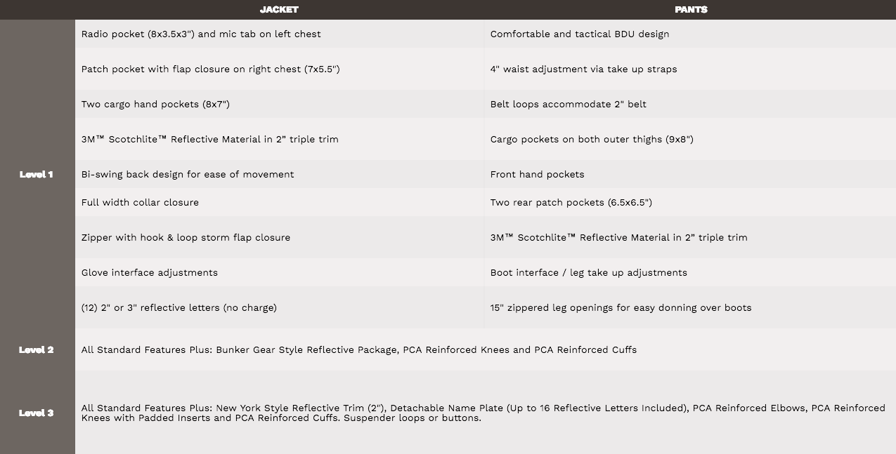Click the JACKET column header
The image size is (896, 454).
279,10
